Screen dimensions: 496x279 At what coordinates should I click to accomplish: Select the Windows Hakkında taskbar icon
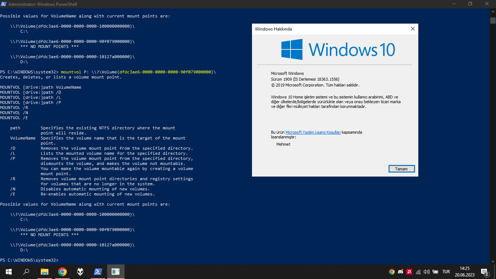(x=116, y=271)
